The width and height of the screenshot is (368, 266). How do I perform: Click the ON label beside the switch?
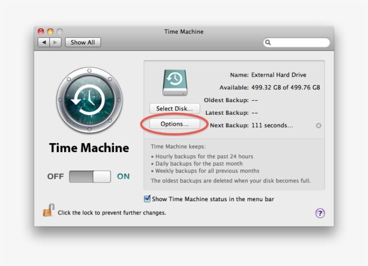[123, 176]
